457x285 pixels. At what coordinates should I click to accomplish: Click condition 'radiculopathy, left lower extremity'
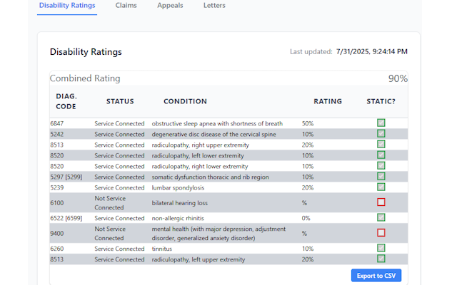coord(198,156)
